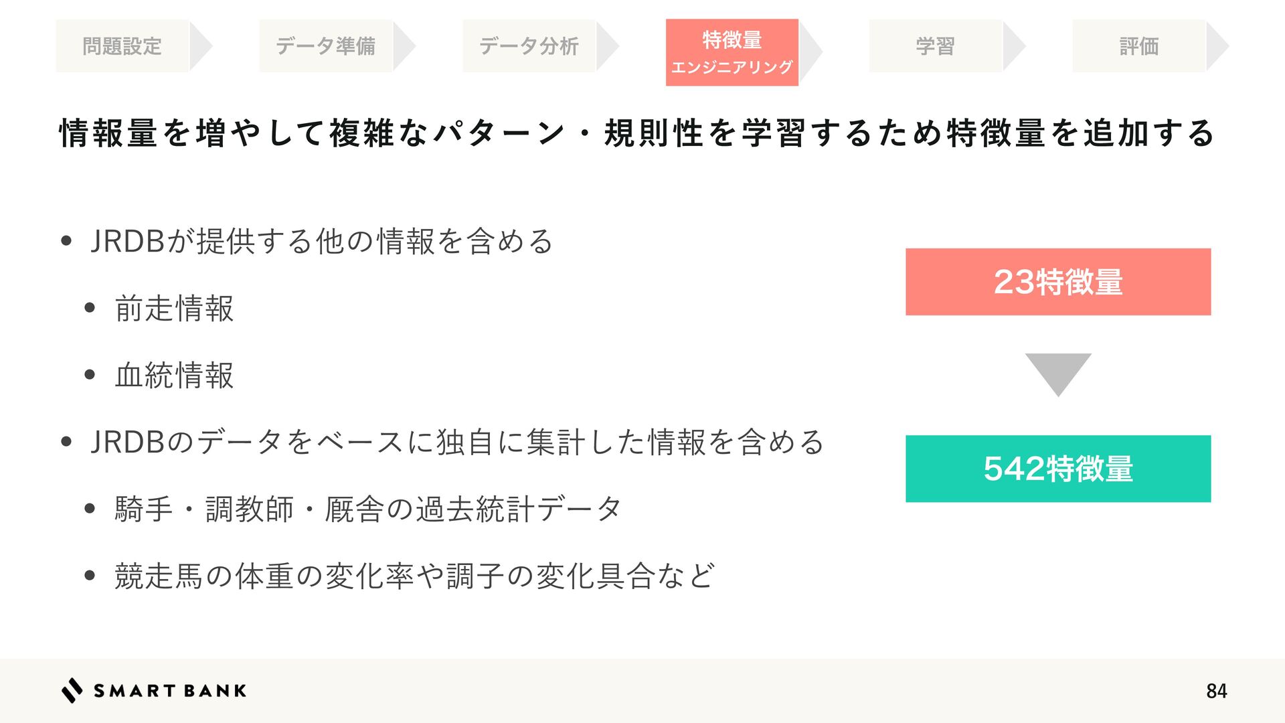This screenshot has height=723, width=1285.
Task: Click the red 23特徴量 box
Action: tap(1057, 282)
